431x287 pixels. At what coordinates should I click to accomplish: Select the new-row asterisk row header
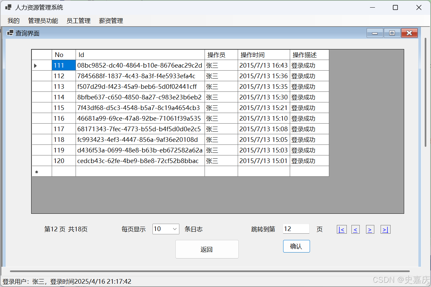(x=42, y=171)
